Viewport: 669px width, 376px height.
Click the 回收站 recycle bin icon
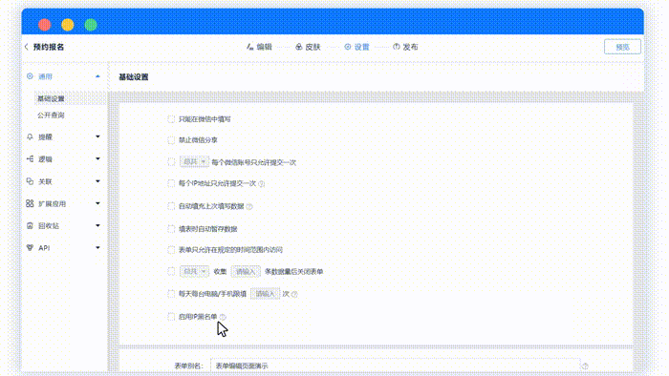30,225
